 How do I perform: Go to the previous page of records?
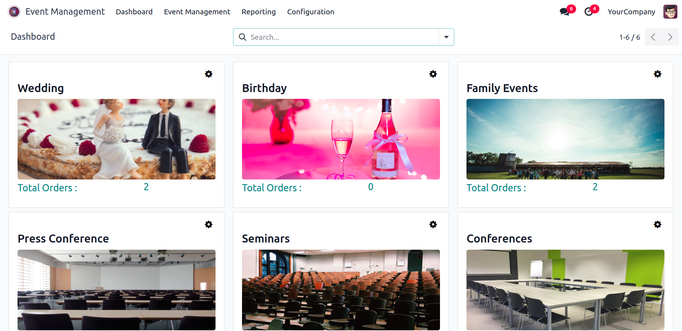[x=653, y=37]
